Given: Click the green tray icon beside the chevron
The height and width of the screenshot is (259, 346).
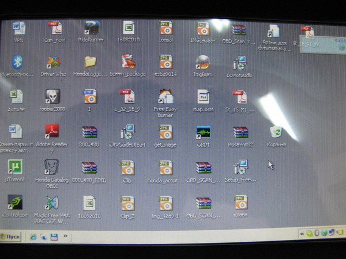Looking at the screenshot, I should pyautogui.click(x=310, y=234).
